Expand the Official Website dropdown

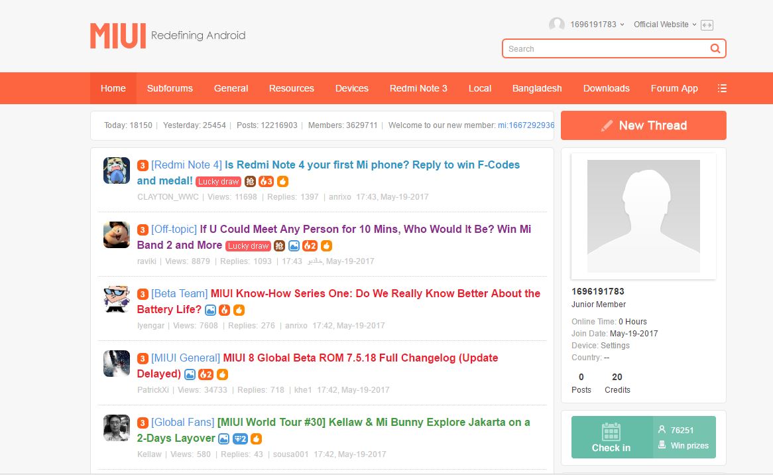(x=665, y=25)
